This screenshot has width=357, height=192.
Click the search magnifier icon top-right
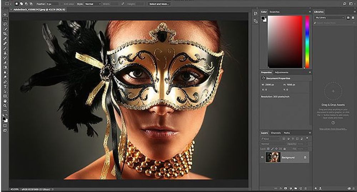pyautogui.click(x=345, y=4)
